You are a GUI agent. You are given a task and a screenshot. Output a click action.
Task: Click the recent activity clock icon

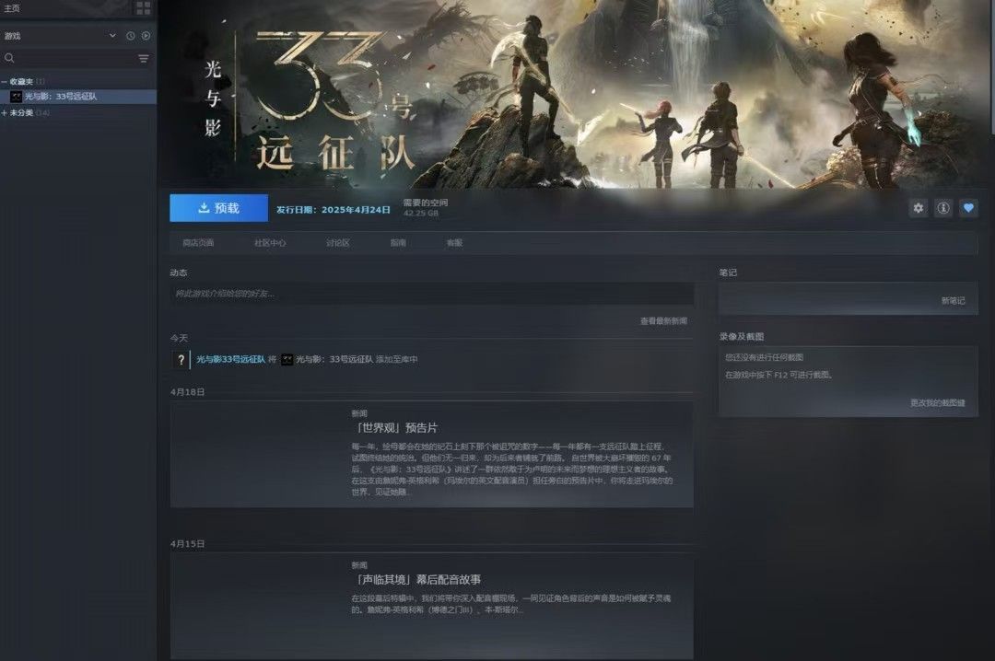(x=130, y=36)
